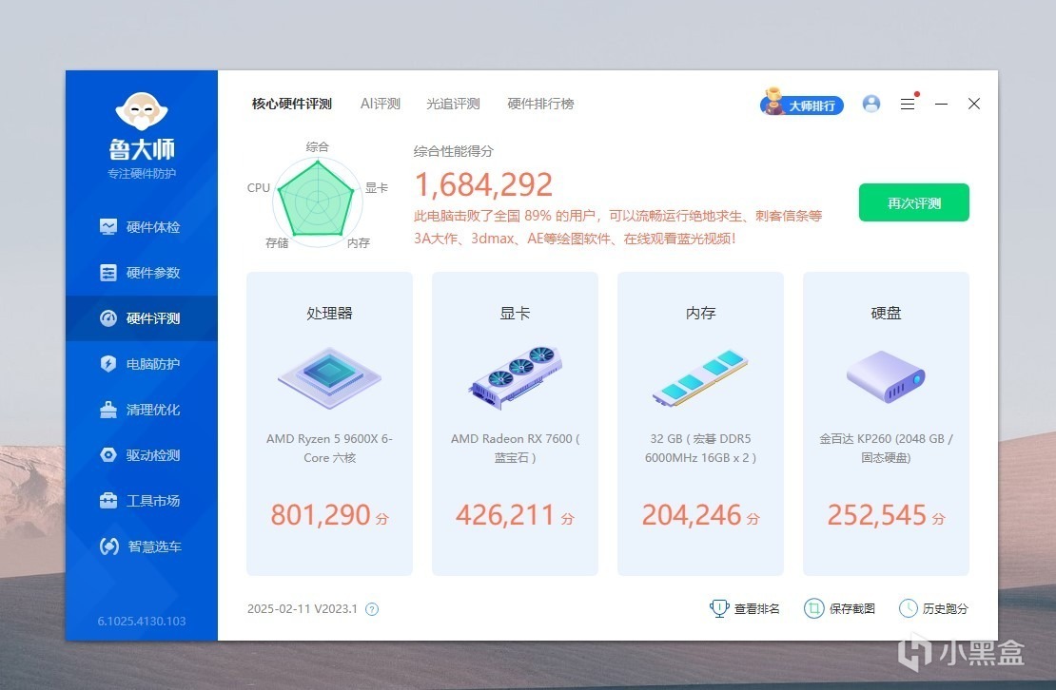
Task: Switch to AI评测 tab
Action: [x=380, y=104]
